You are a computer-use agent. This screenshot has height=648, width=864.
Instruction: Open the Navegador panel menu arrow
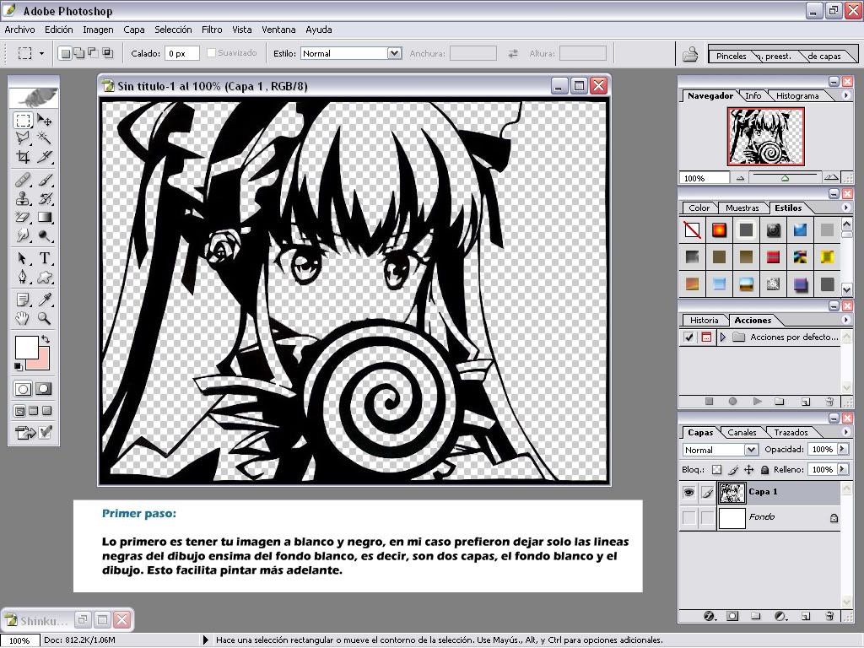pos(845,95)
